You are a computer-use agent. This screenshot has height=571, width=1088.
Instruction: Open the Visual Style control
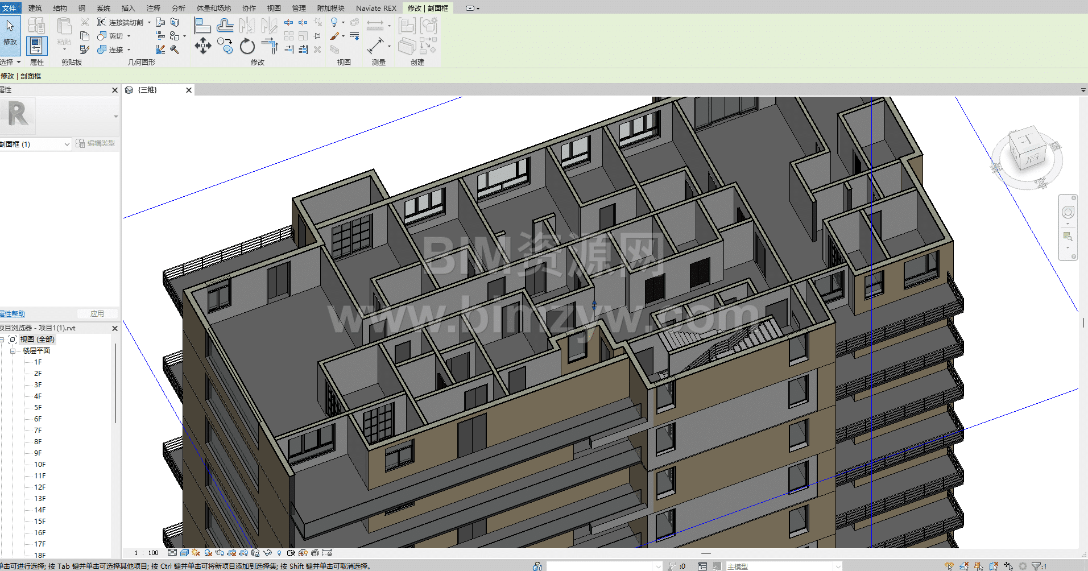[184, 553]
